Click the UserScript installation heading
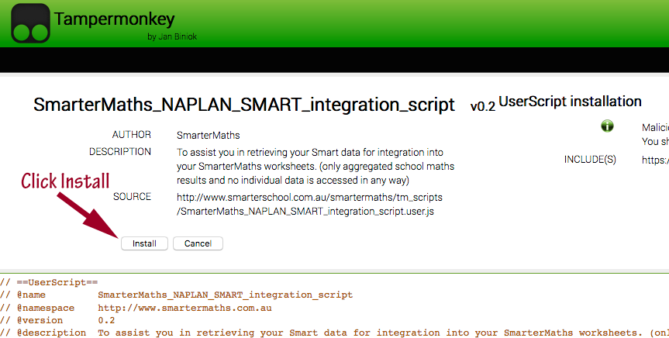The image size is (669, 338). 570,102
